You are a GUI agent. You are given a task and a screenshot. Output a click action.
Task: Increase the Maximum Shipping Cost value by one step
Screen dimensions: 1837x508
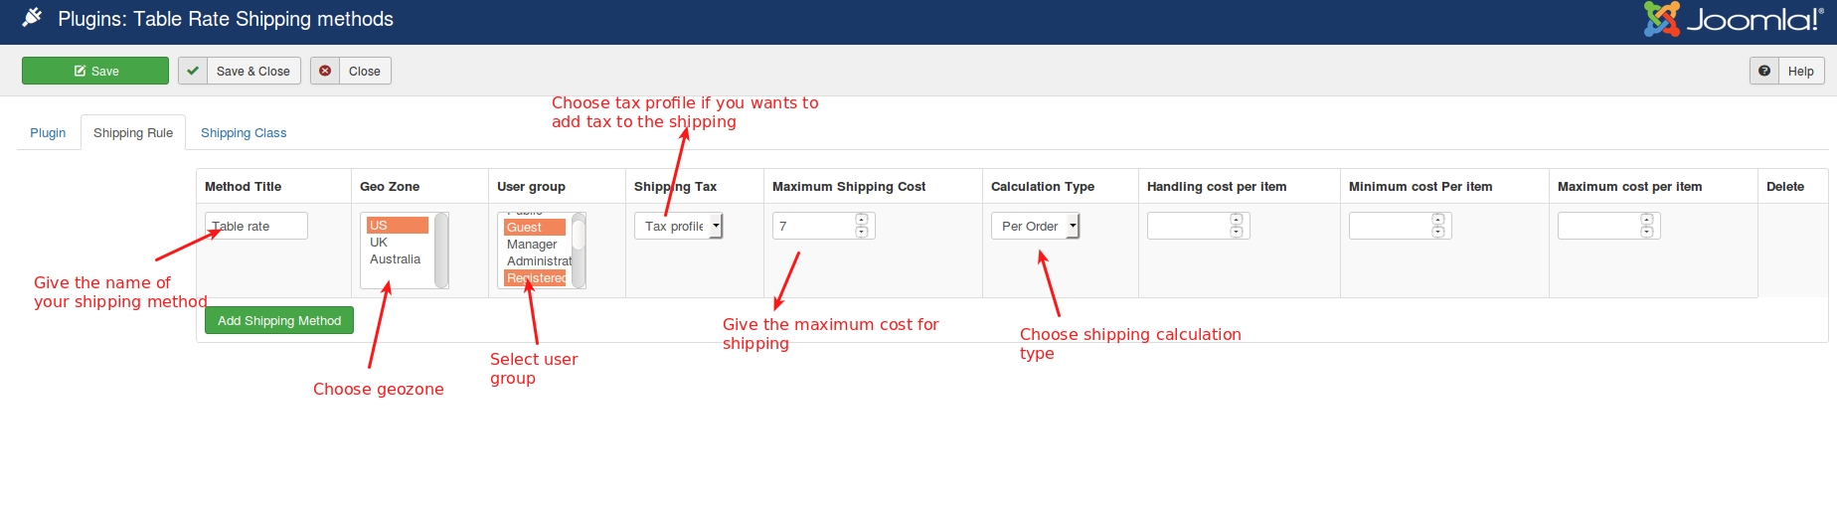pyautogui.click(x=862, y=220)
